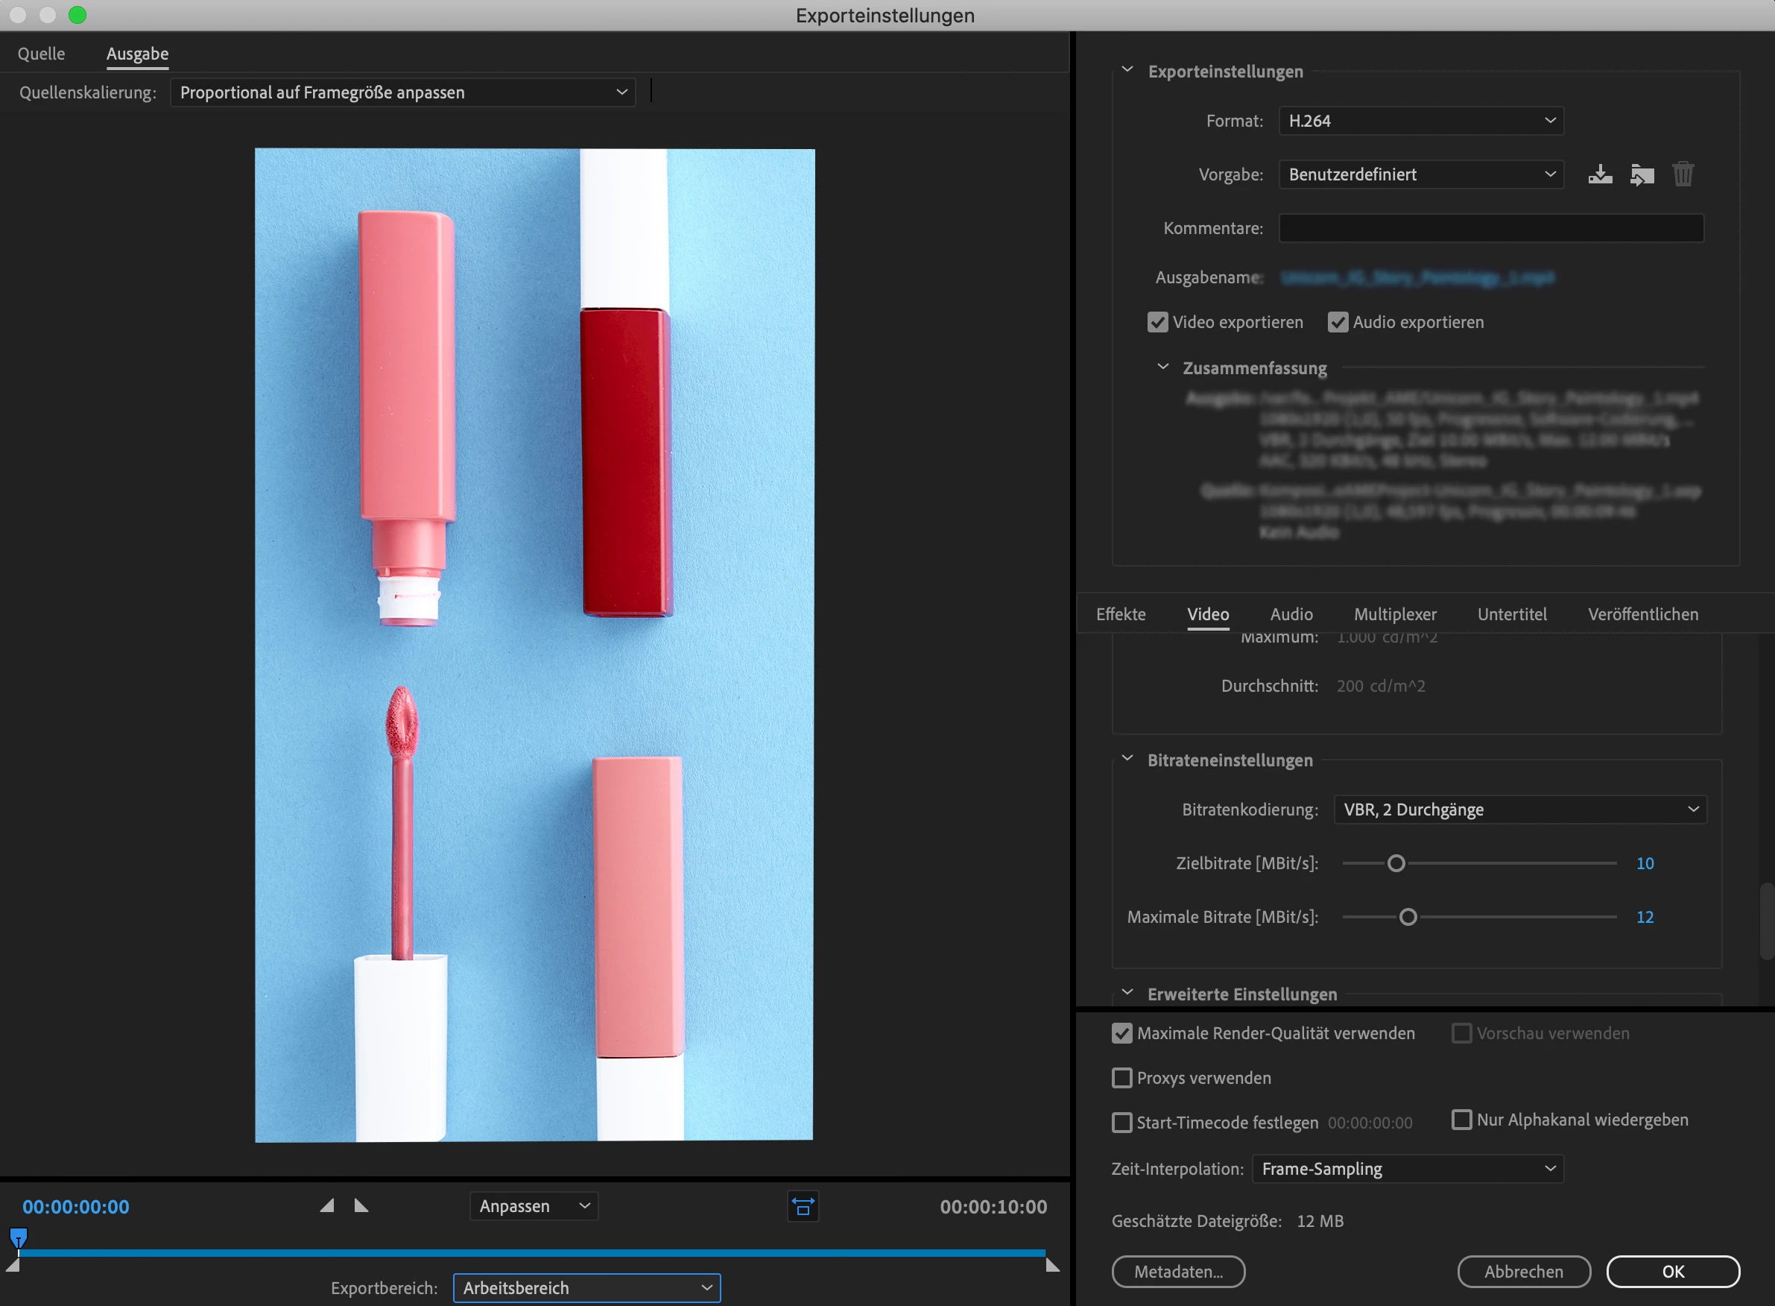Click the Metadaten button
Image resolution: width=1775 pixels, height=1306 pixels.
click(1177, 1271)
